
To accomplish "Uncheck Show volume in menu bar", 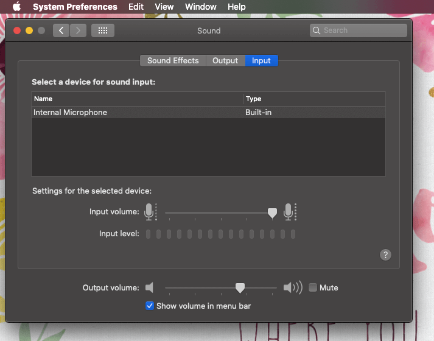I will click(x=150, y=306).
